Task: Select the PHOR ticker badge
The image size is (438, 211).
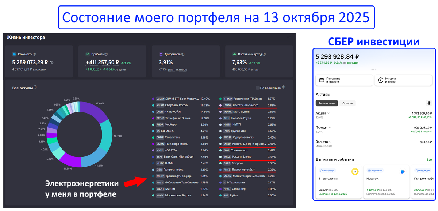Action: [x=160, y=124]
